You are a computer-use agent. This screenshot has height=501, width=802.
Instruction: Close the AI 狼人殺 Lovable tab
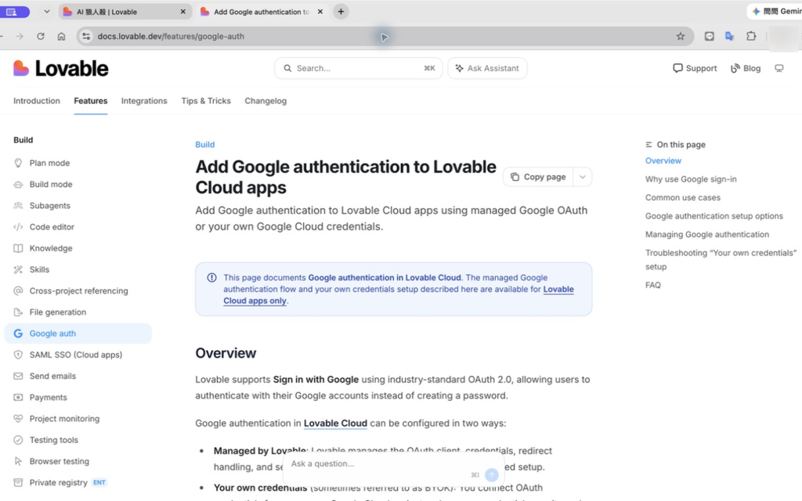182,11
